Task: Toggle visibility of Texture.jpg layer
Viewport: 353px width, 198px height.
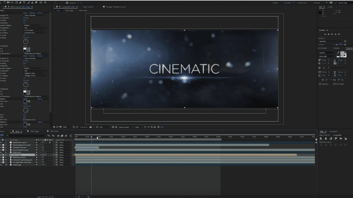Action: (37, 165)
